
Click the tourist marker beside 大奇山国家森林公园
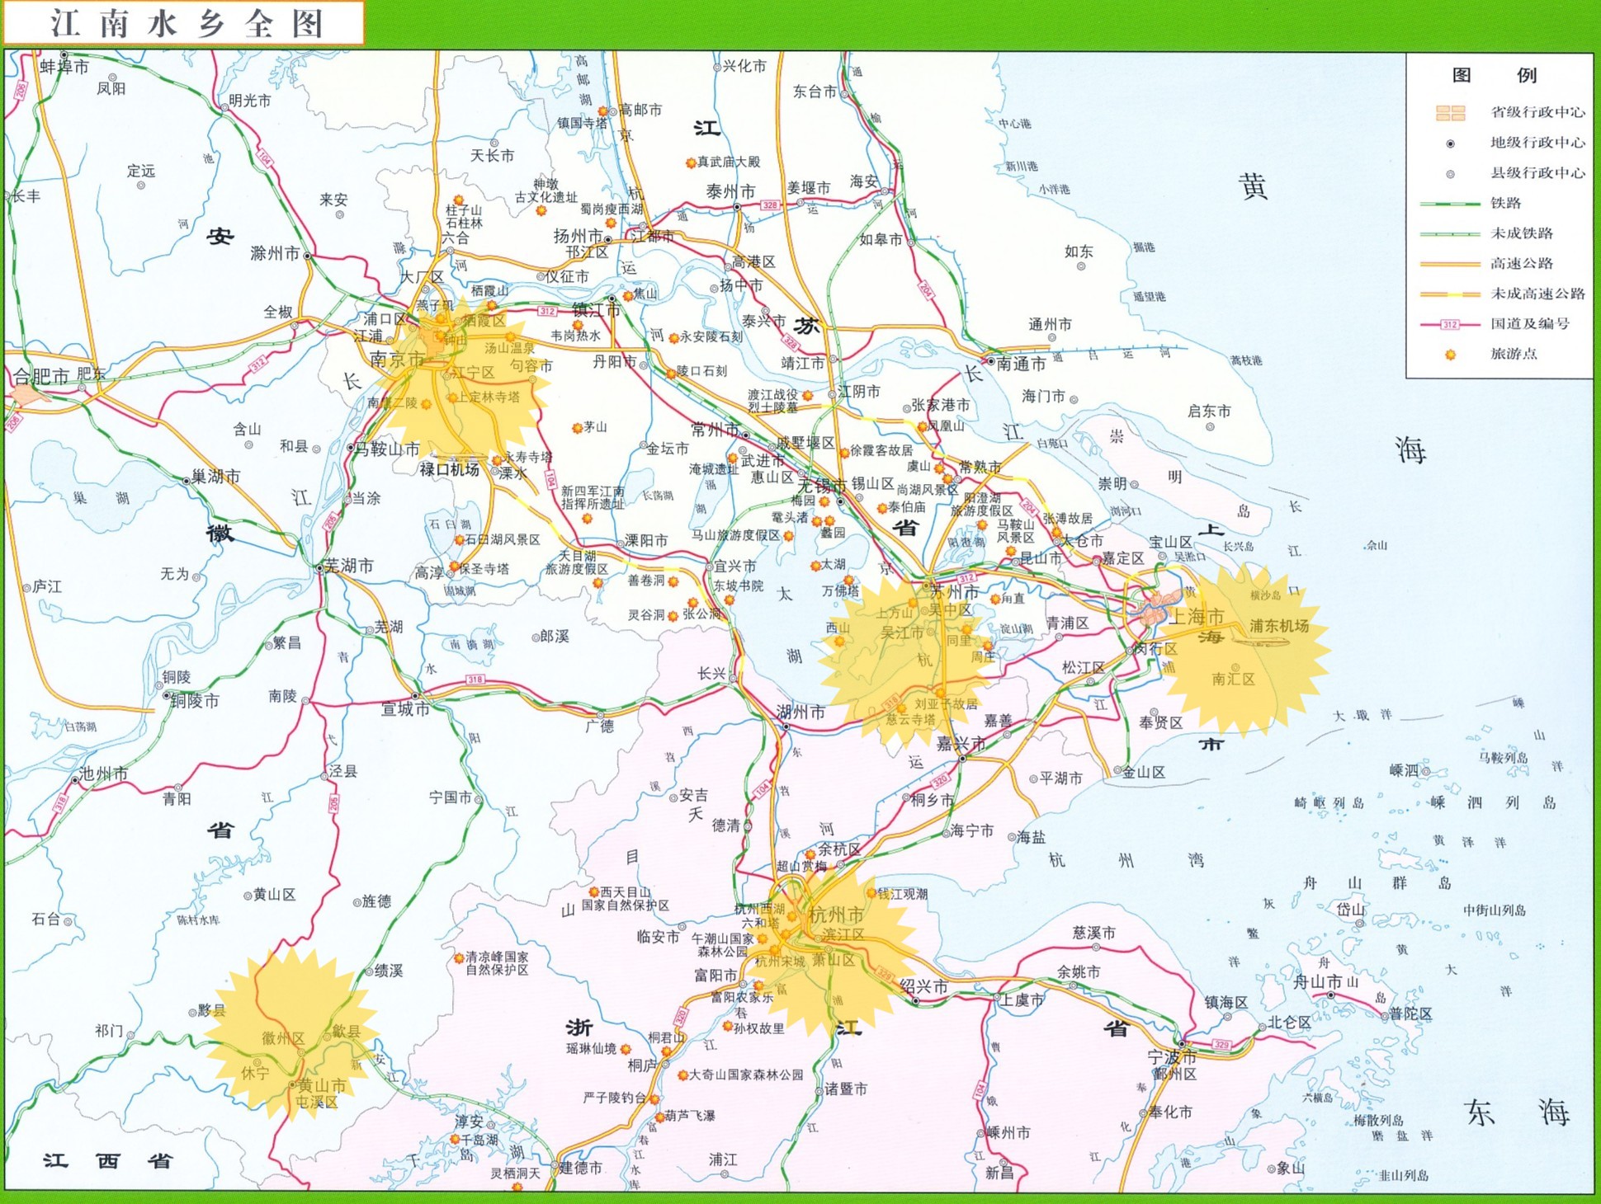682,1075
